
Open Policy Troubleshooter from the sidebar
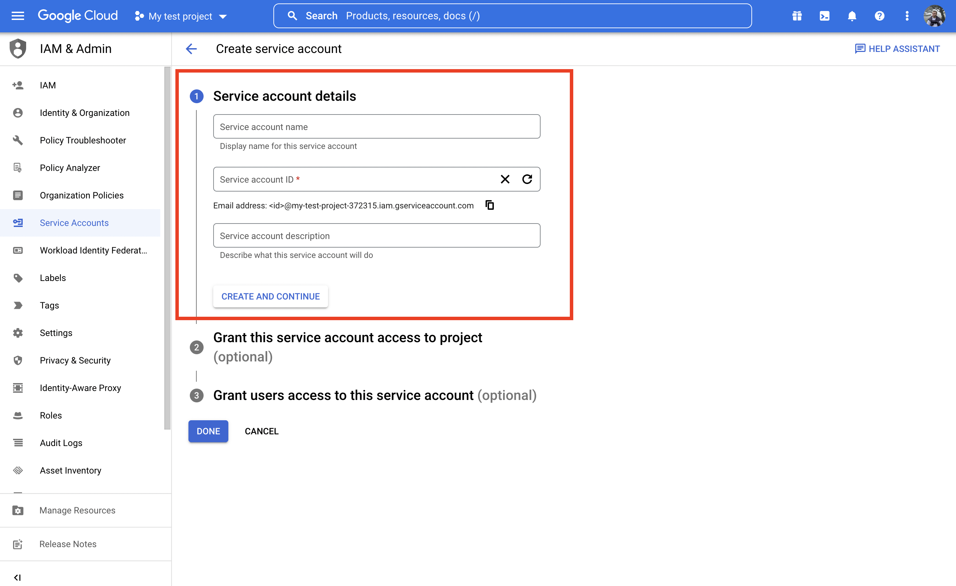tap(83, 140)
